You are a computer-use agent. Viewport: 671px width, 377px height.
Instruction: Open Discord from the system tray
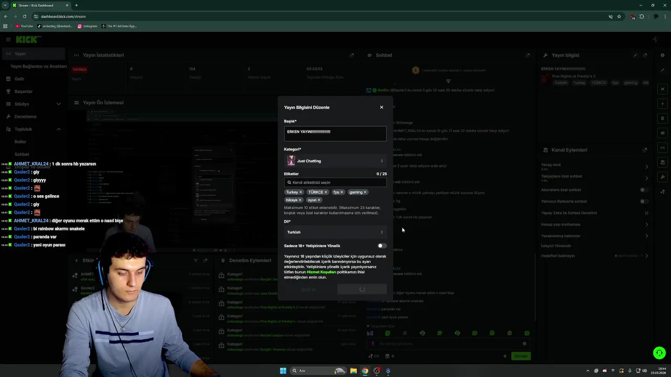coord(604,371)
